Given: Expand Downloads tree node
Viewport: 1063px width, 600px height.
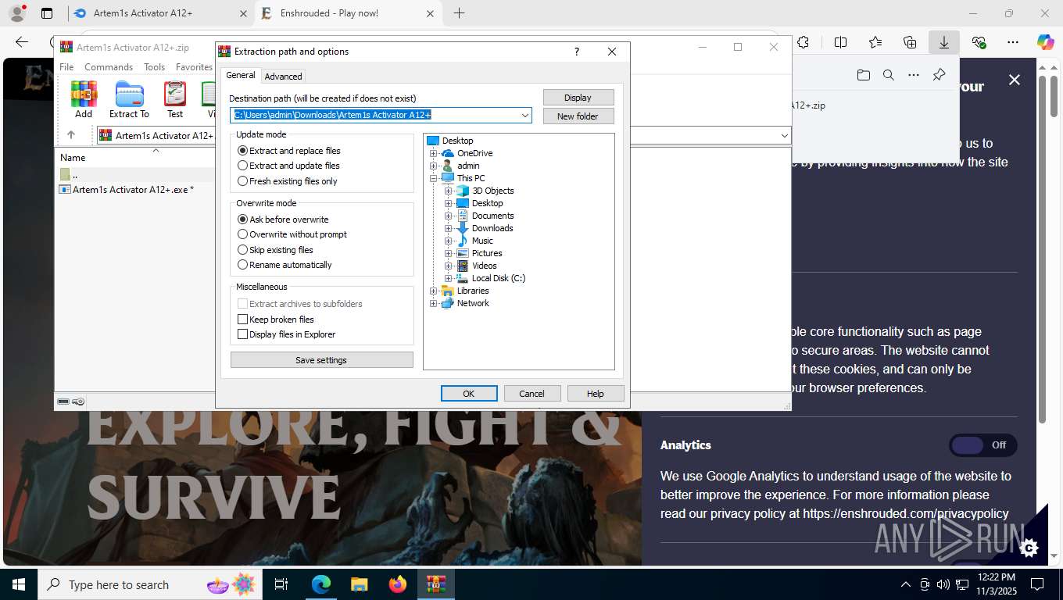Looking at the screenshot, I should (448, 228).
